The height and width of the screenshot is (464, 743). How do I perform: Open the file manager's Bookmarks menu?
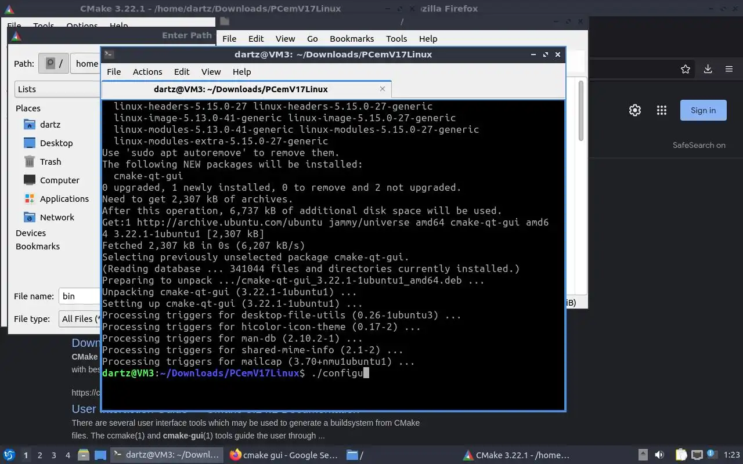coord(352,38)
